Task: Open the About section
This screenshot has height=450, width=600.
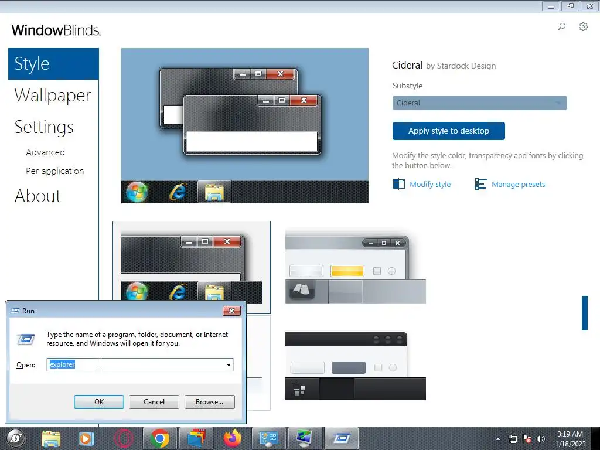Action: click(37, 196)
